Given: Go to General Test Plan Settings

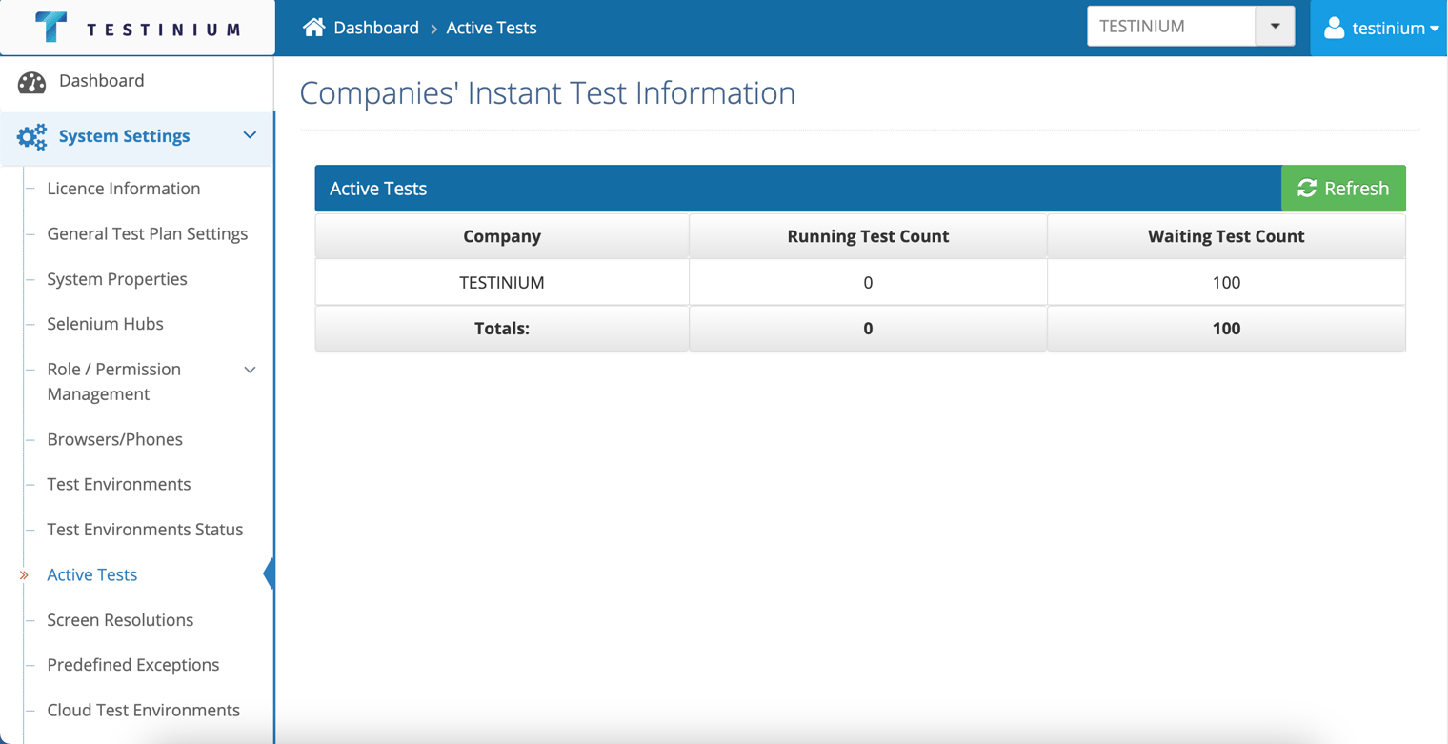Looking at the screenshot, I should pyautogui.click(x=148, y=234).
